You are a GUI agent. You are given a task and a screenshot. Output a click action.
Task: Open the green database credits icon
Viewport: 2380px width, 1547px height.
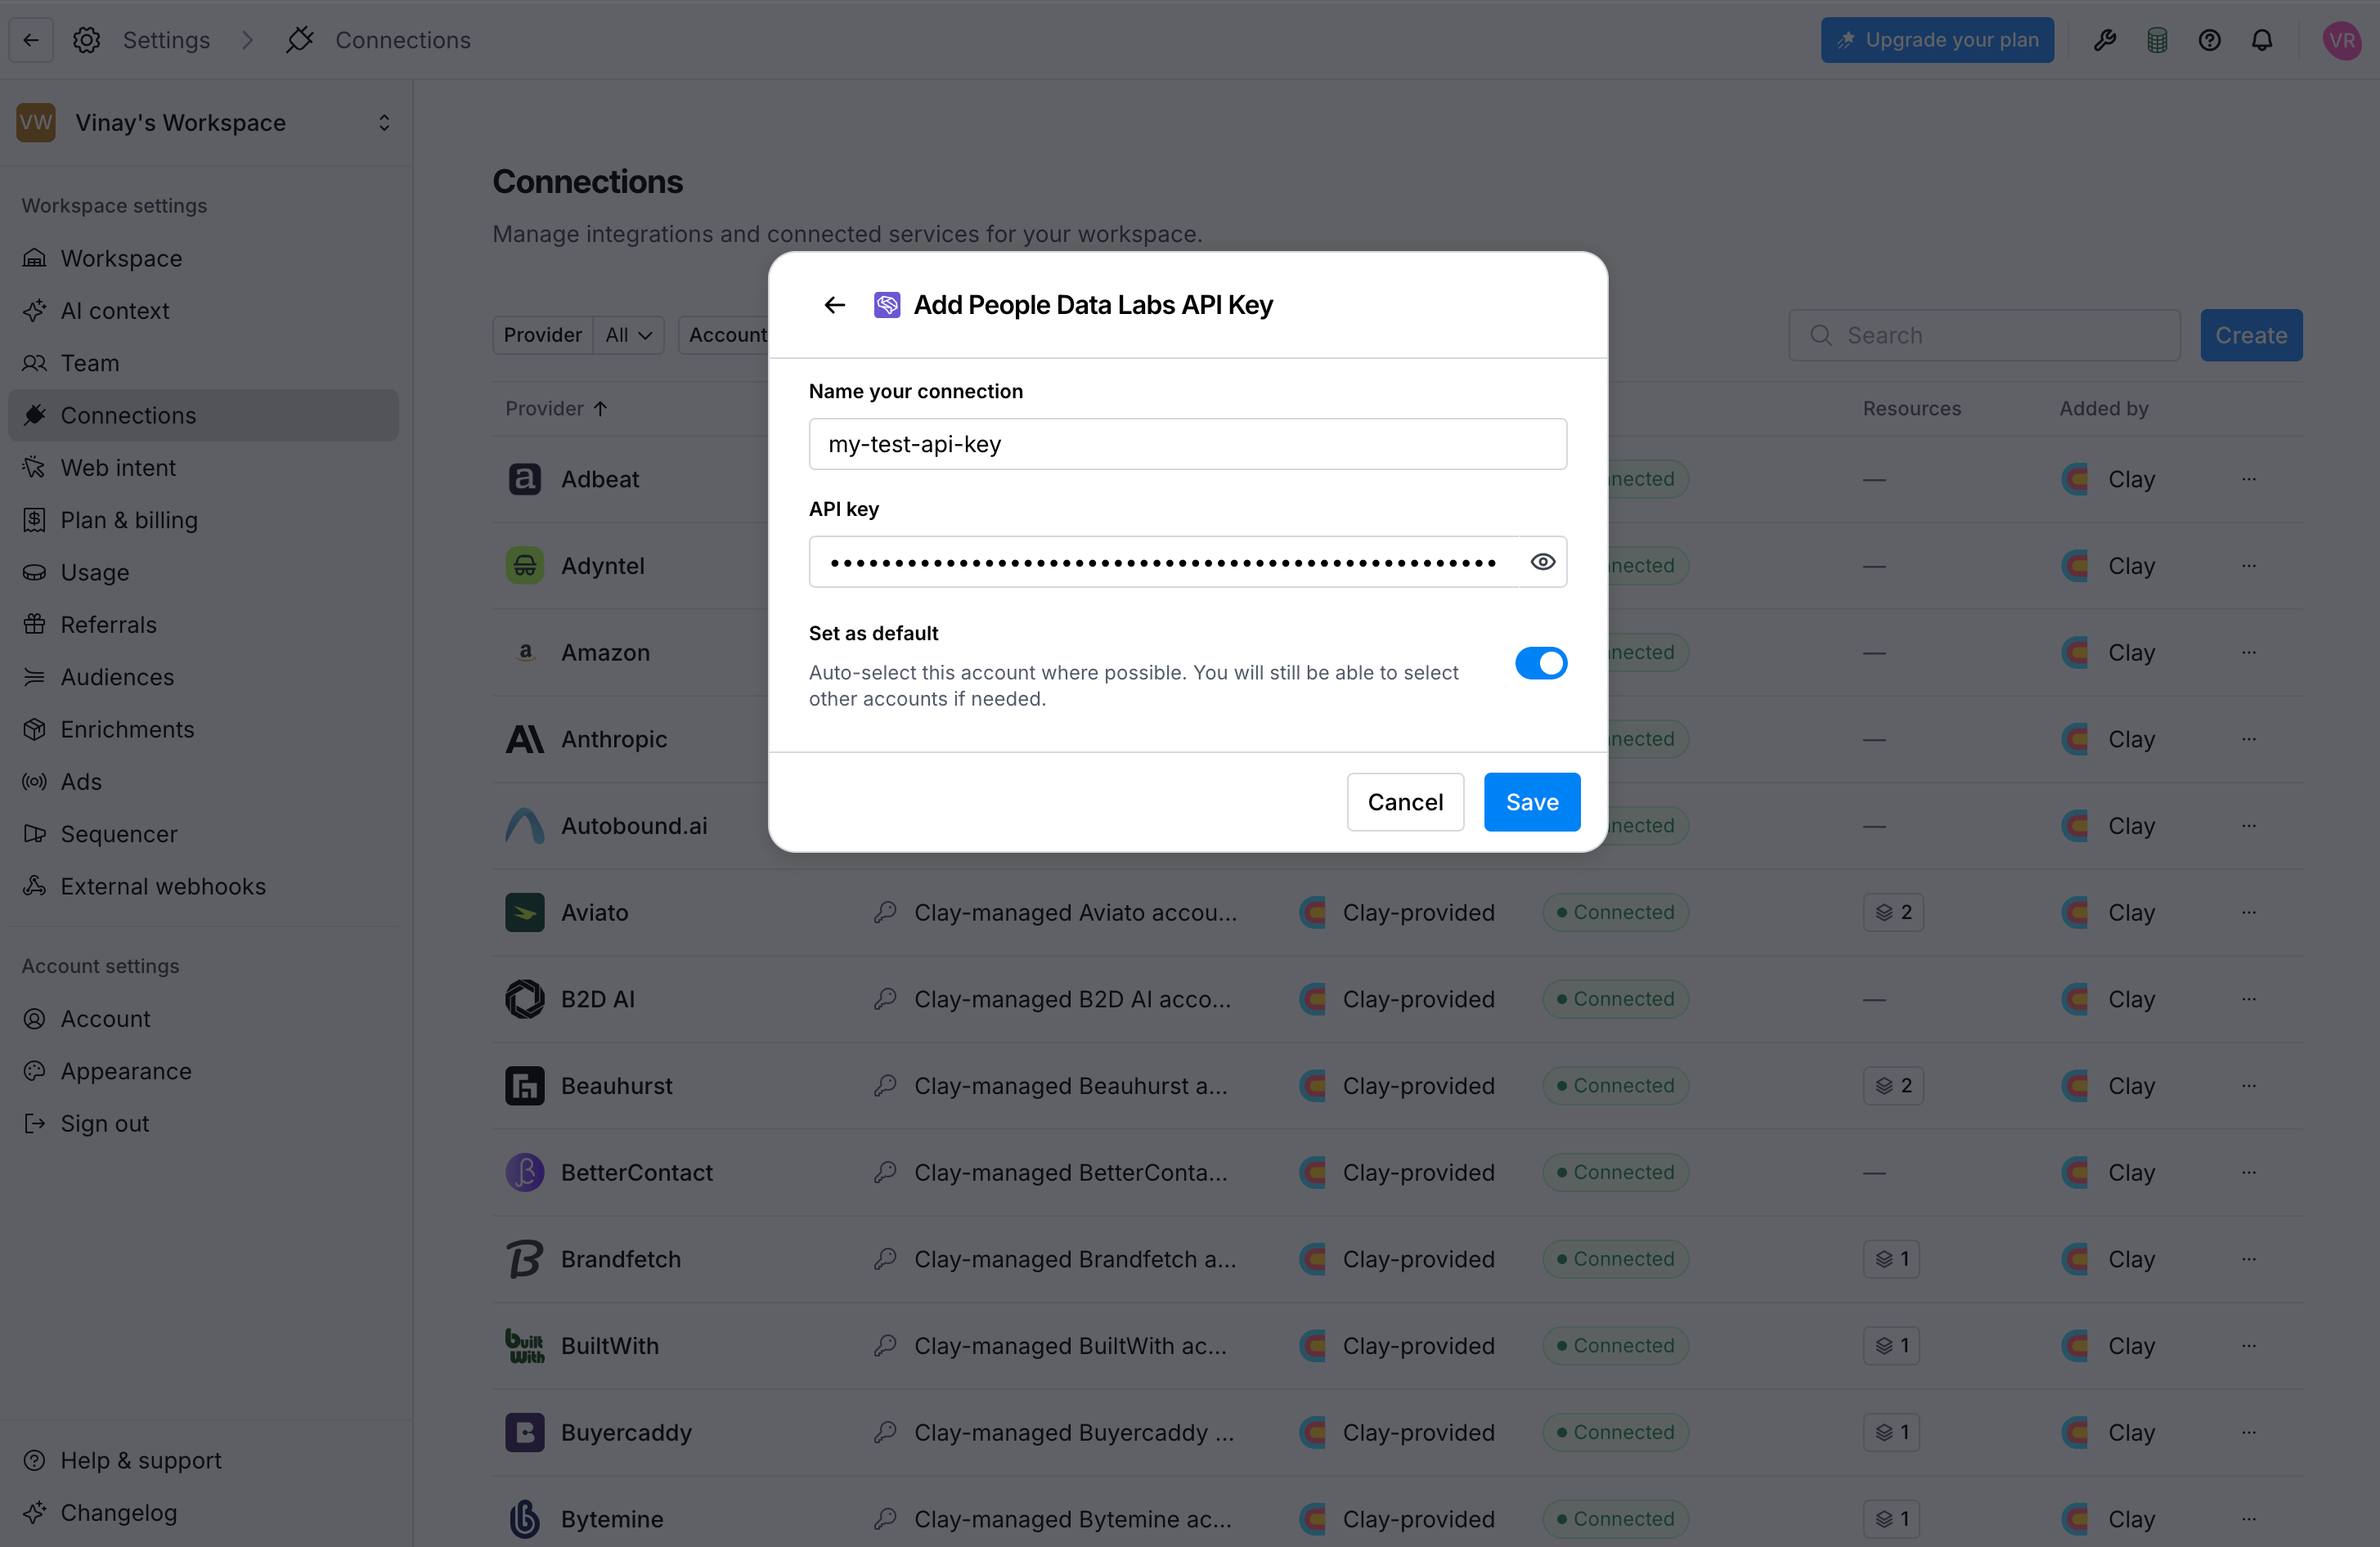tap(2157, 40)
